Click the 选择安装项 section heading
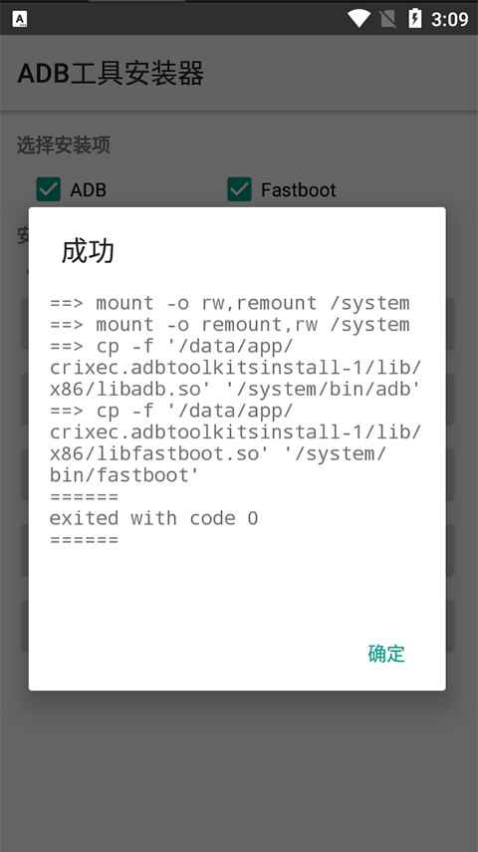Screen dimensions: 478x852 [x=64, y=145]
